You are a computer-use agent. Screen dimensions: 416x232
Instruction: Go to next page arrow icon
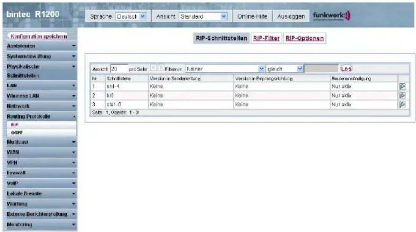(160, 68)
